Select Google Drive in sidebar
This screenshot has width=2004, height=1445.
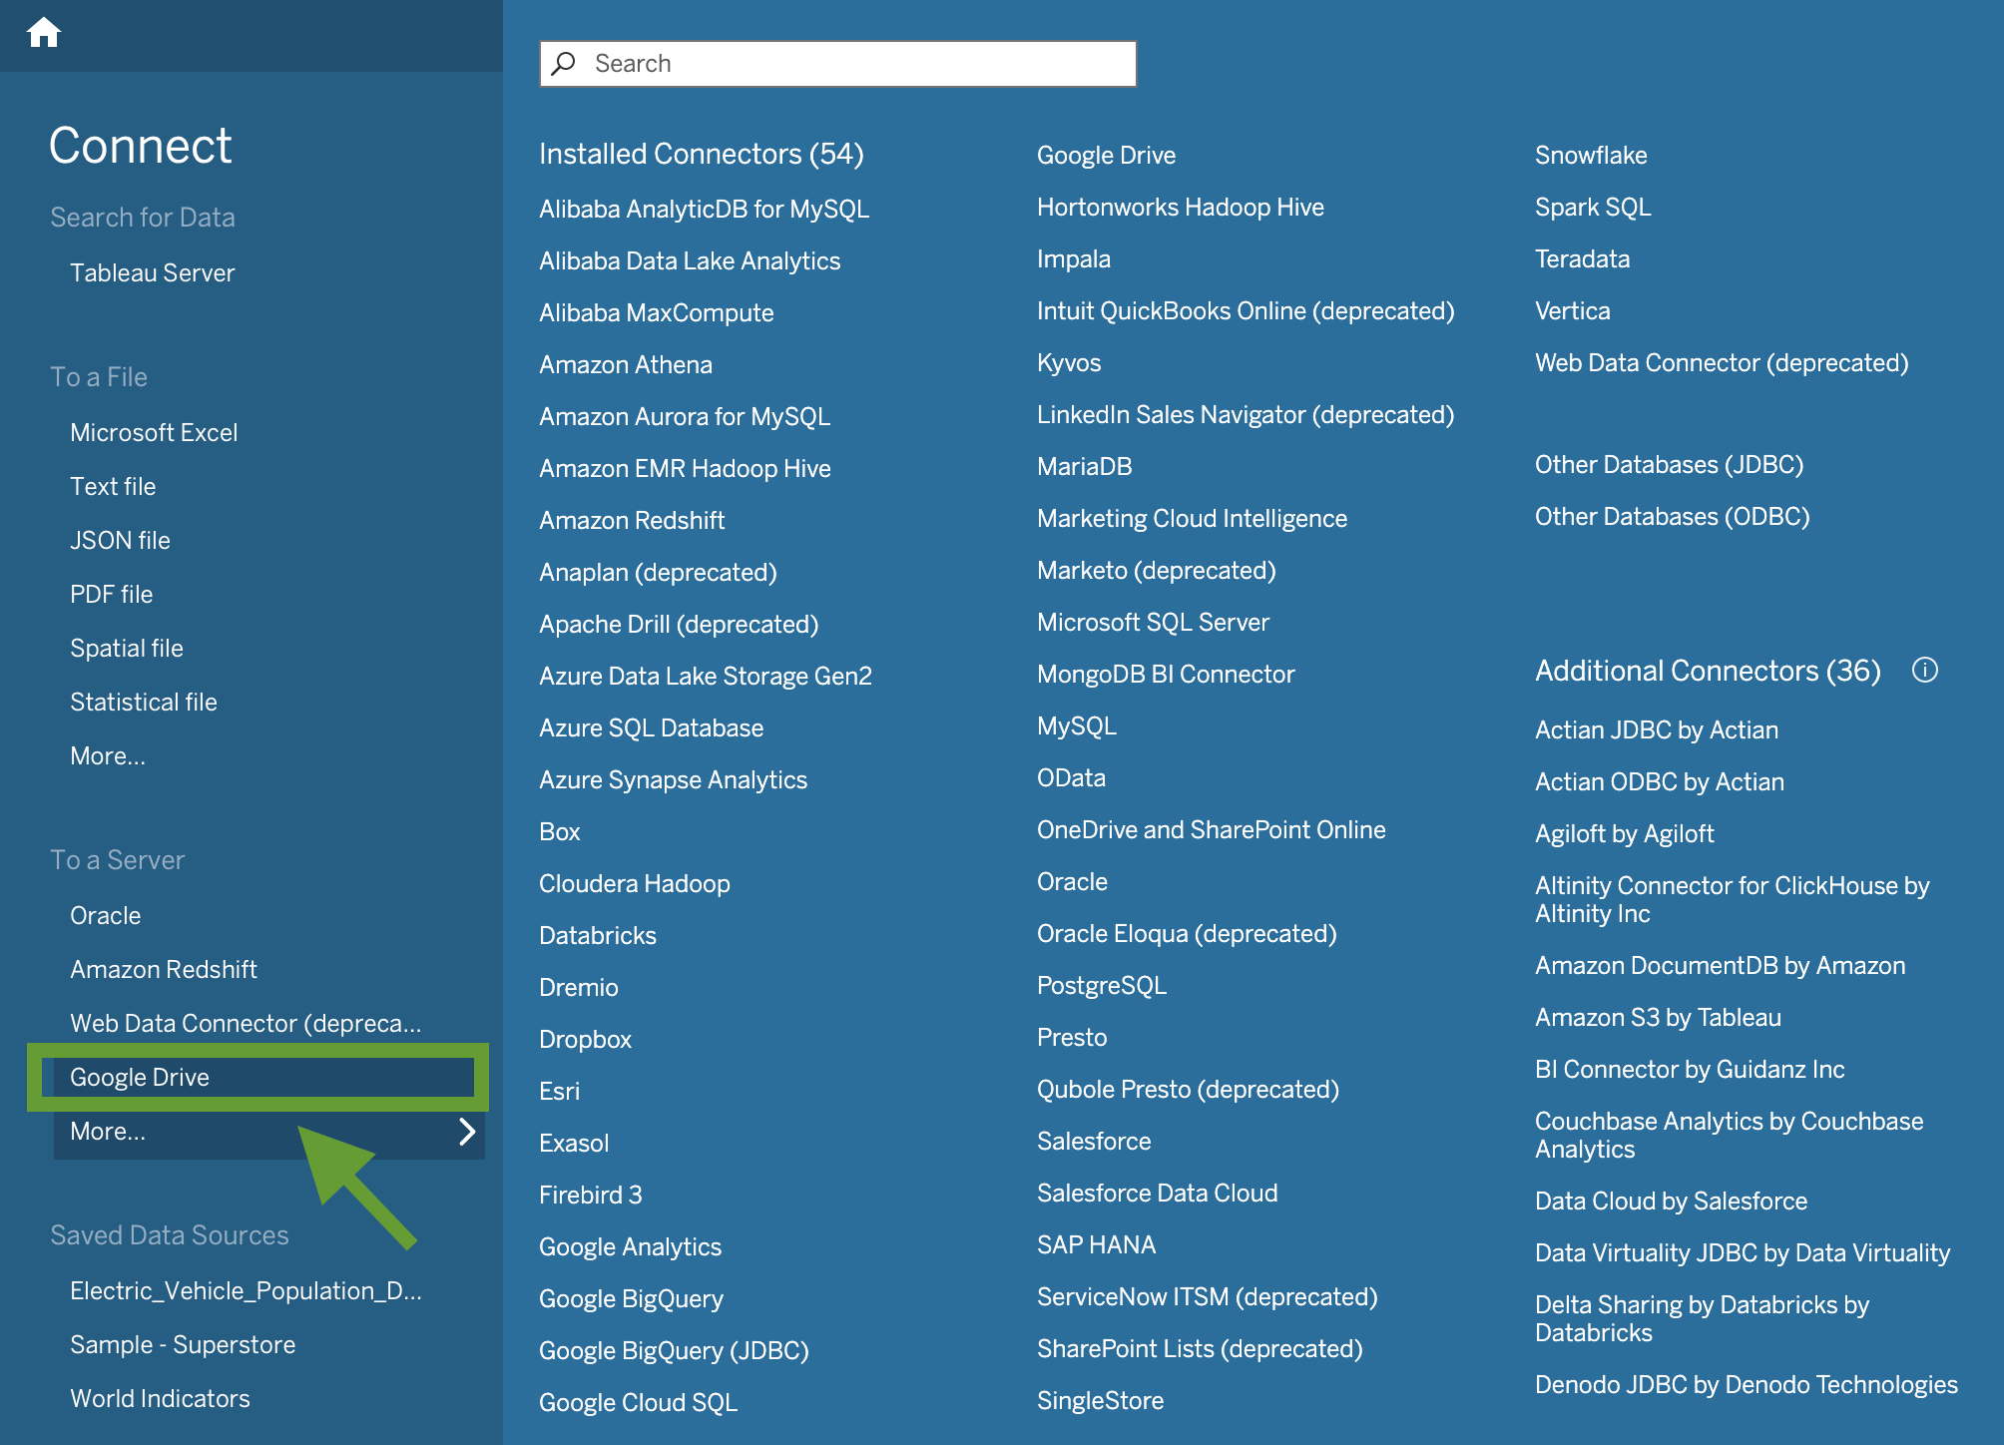coord(140,1078)
